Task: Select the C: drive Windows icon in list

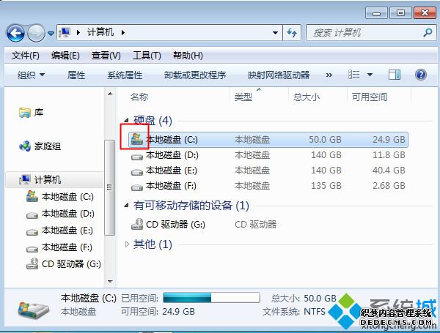Action: [137, 139]
